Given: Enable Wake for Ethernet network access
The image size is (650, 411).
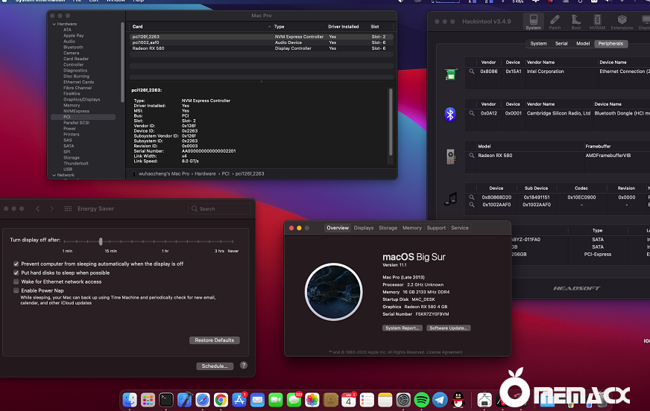Looking at the screenshot, I should coord(16,282).
